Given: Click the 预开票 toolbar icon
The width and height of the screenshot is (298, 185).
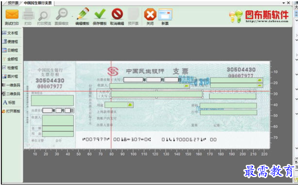Looking at the screenshot, I should 134,14.
